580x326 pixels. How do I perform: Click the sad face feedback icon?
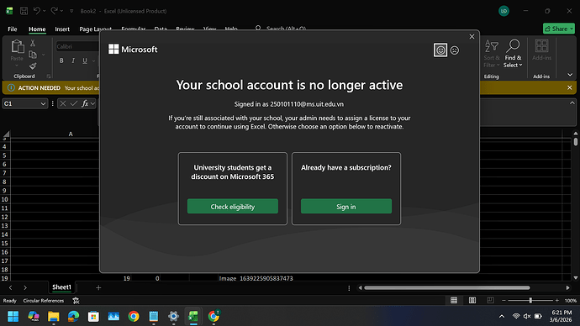pos(455,50)
